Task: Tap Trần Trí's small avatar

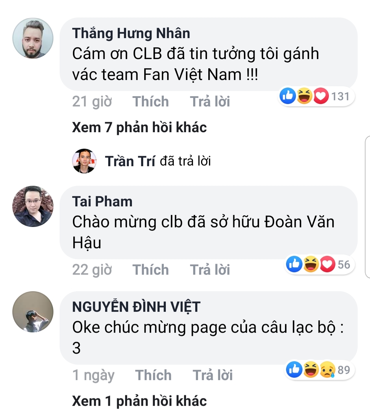Action: [x=84, y=161]
